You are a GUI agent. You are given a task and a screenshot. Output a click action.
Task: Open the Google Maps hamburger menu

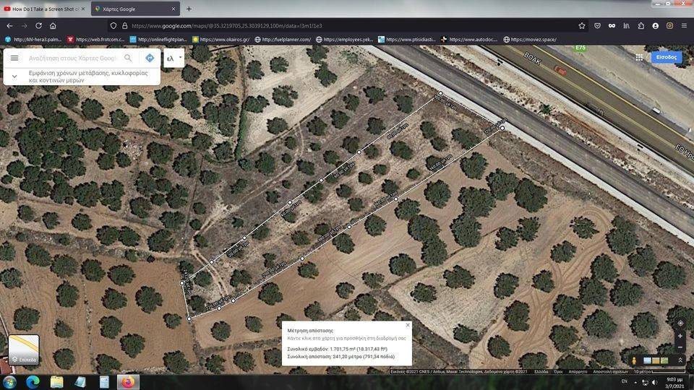(x=14, y=58)
